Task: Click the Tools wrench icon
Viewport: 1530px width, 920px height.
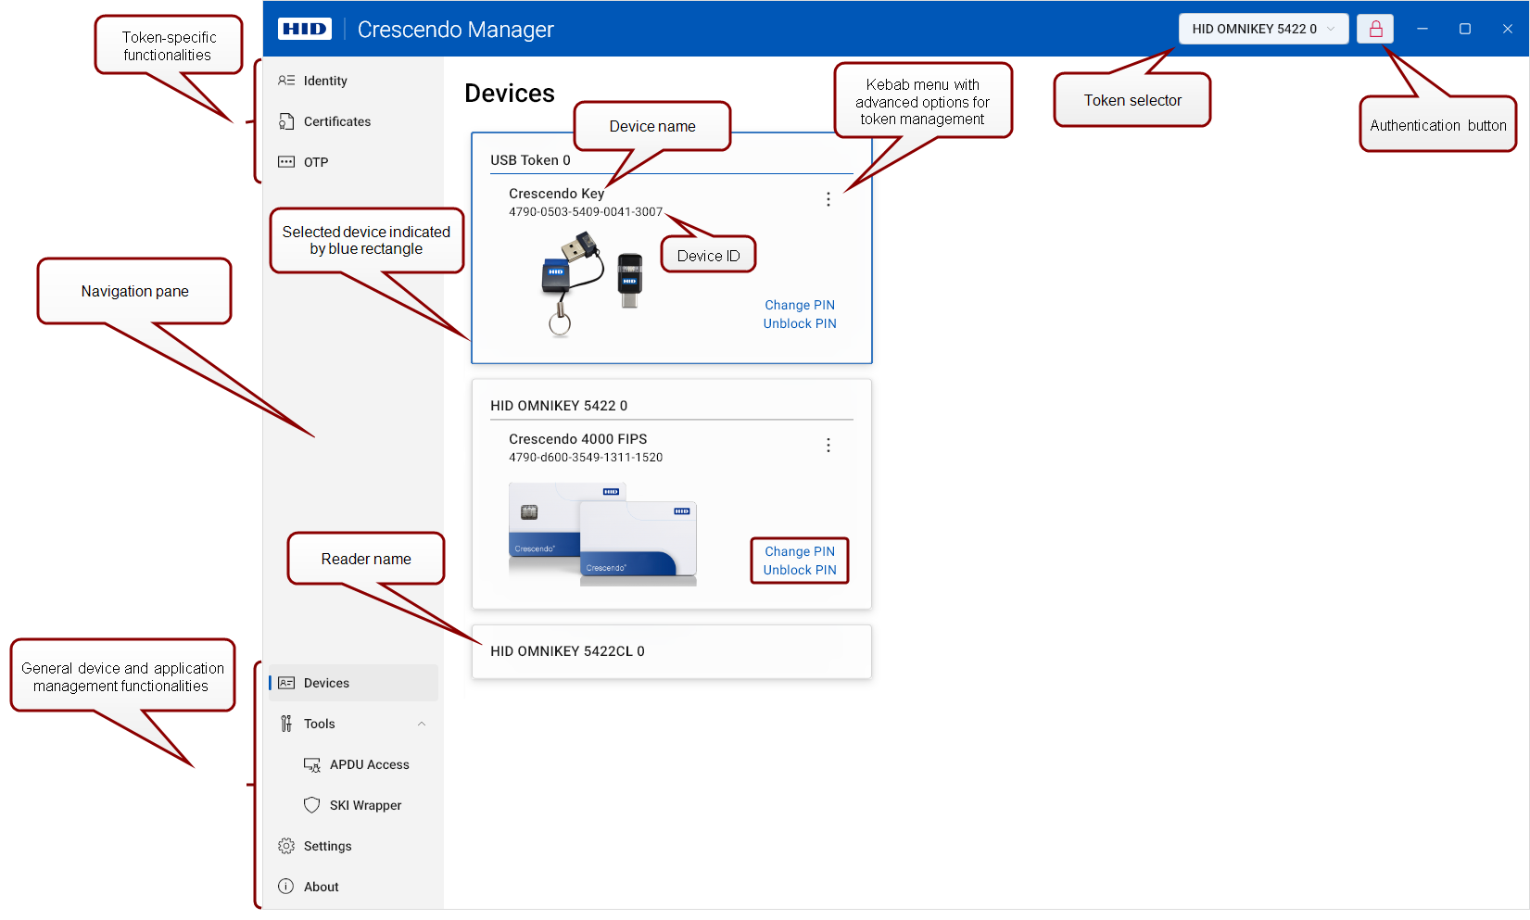Action: pos(286,724)
